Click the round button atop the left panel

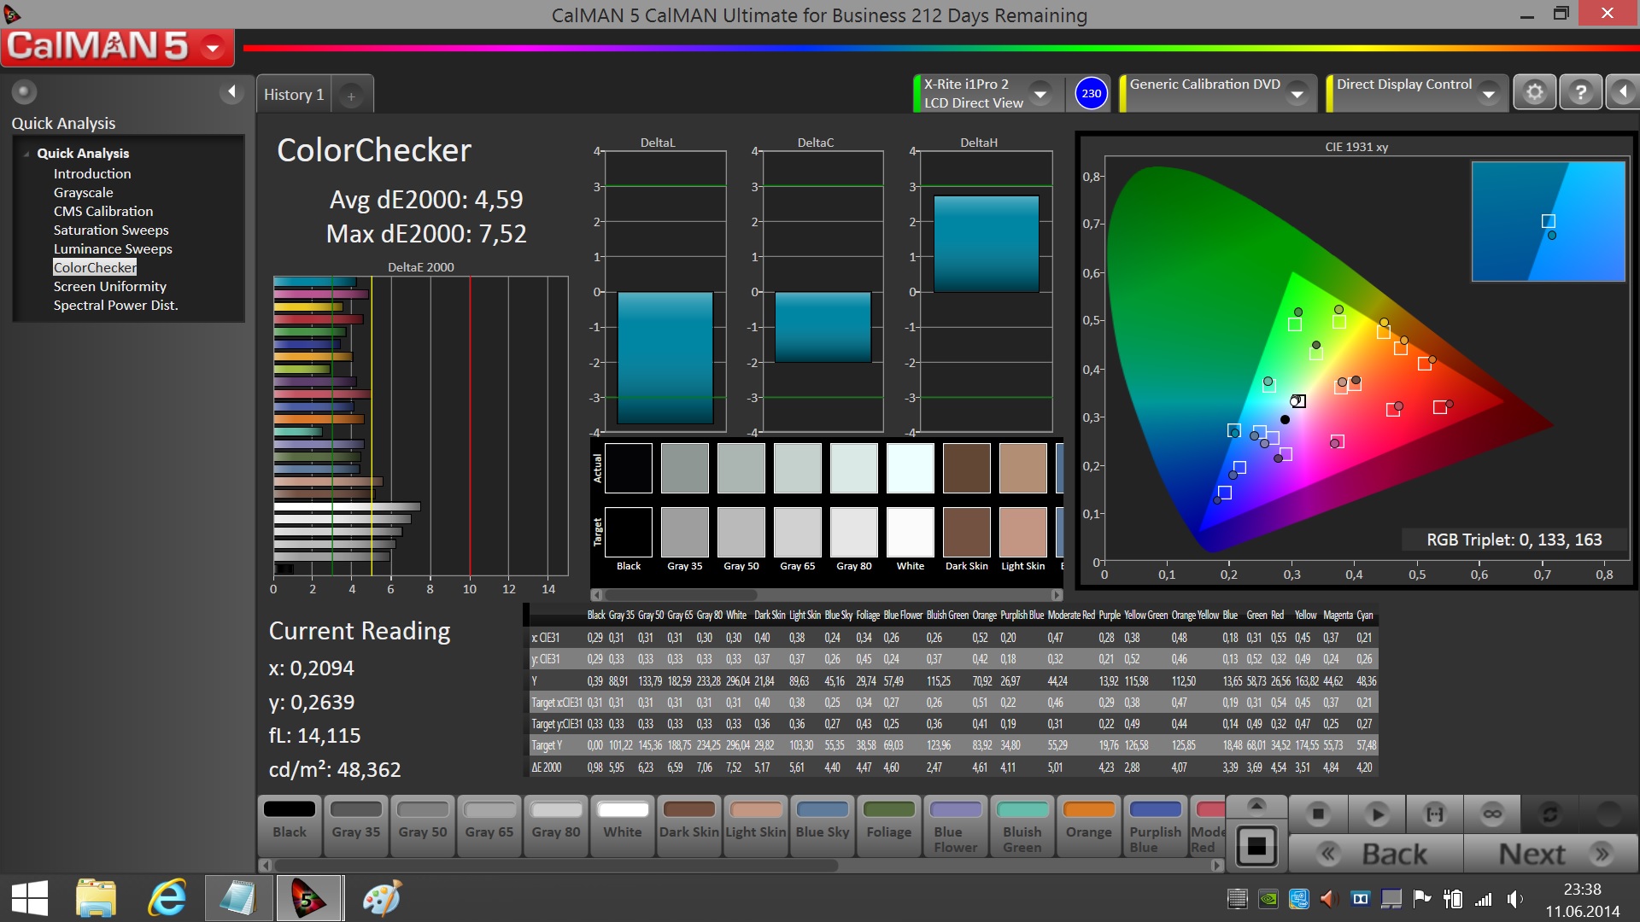click(x=24, y=91)
